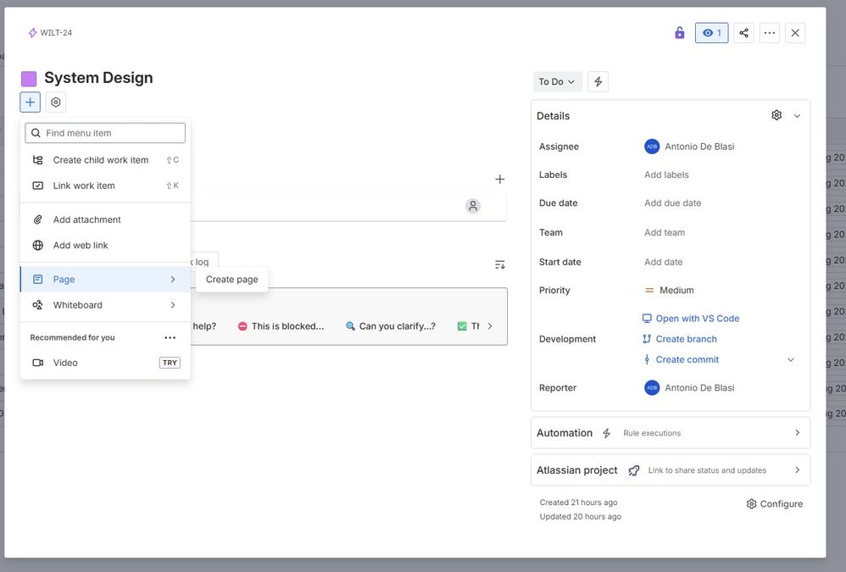
Task: Click the Link work item icon
Action: (38, 186)
